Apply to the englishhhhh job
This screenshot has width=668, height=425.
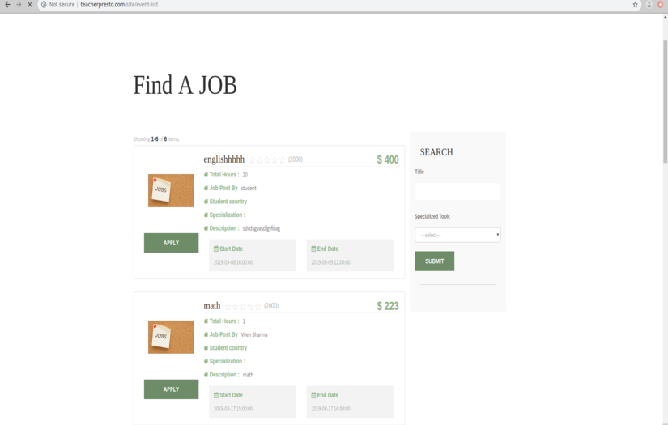coord(172,243)
